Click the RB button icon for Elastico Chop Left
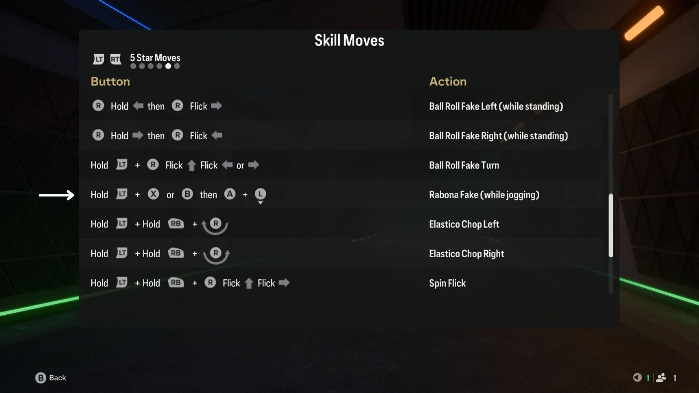 176,223
